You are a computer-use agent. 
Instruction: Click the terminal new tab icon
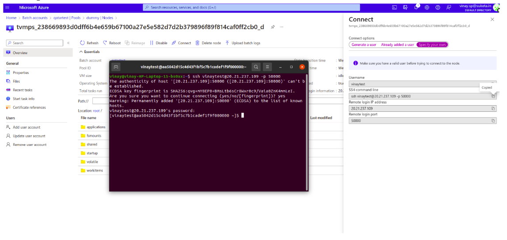pyautogui.click(x=116, y=67)
